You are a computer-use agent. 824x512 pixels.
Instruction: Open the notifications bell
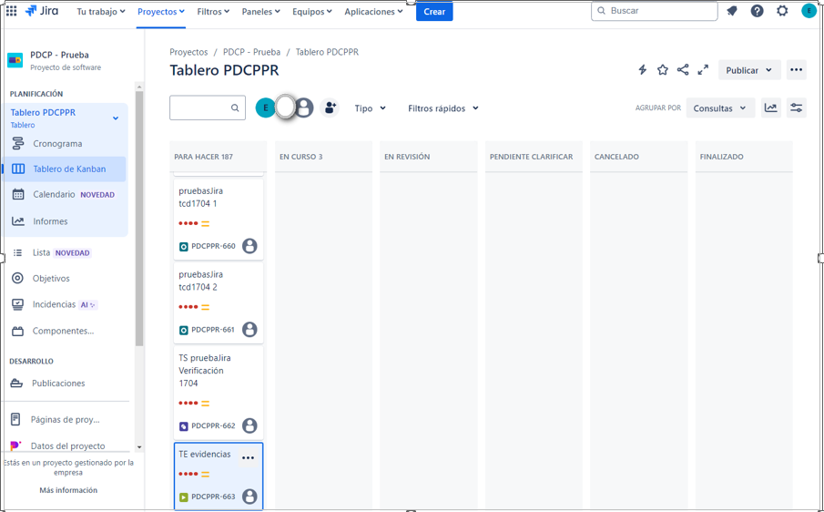[x=732, y=11]
